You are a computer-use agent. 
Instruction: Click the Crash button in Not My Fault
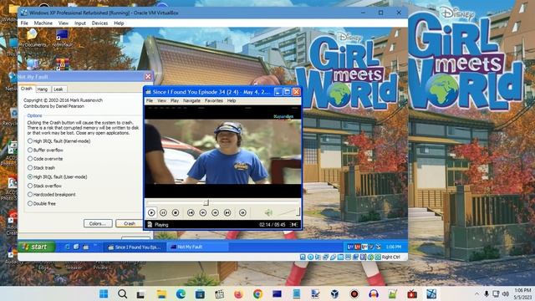pos(130,223)
